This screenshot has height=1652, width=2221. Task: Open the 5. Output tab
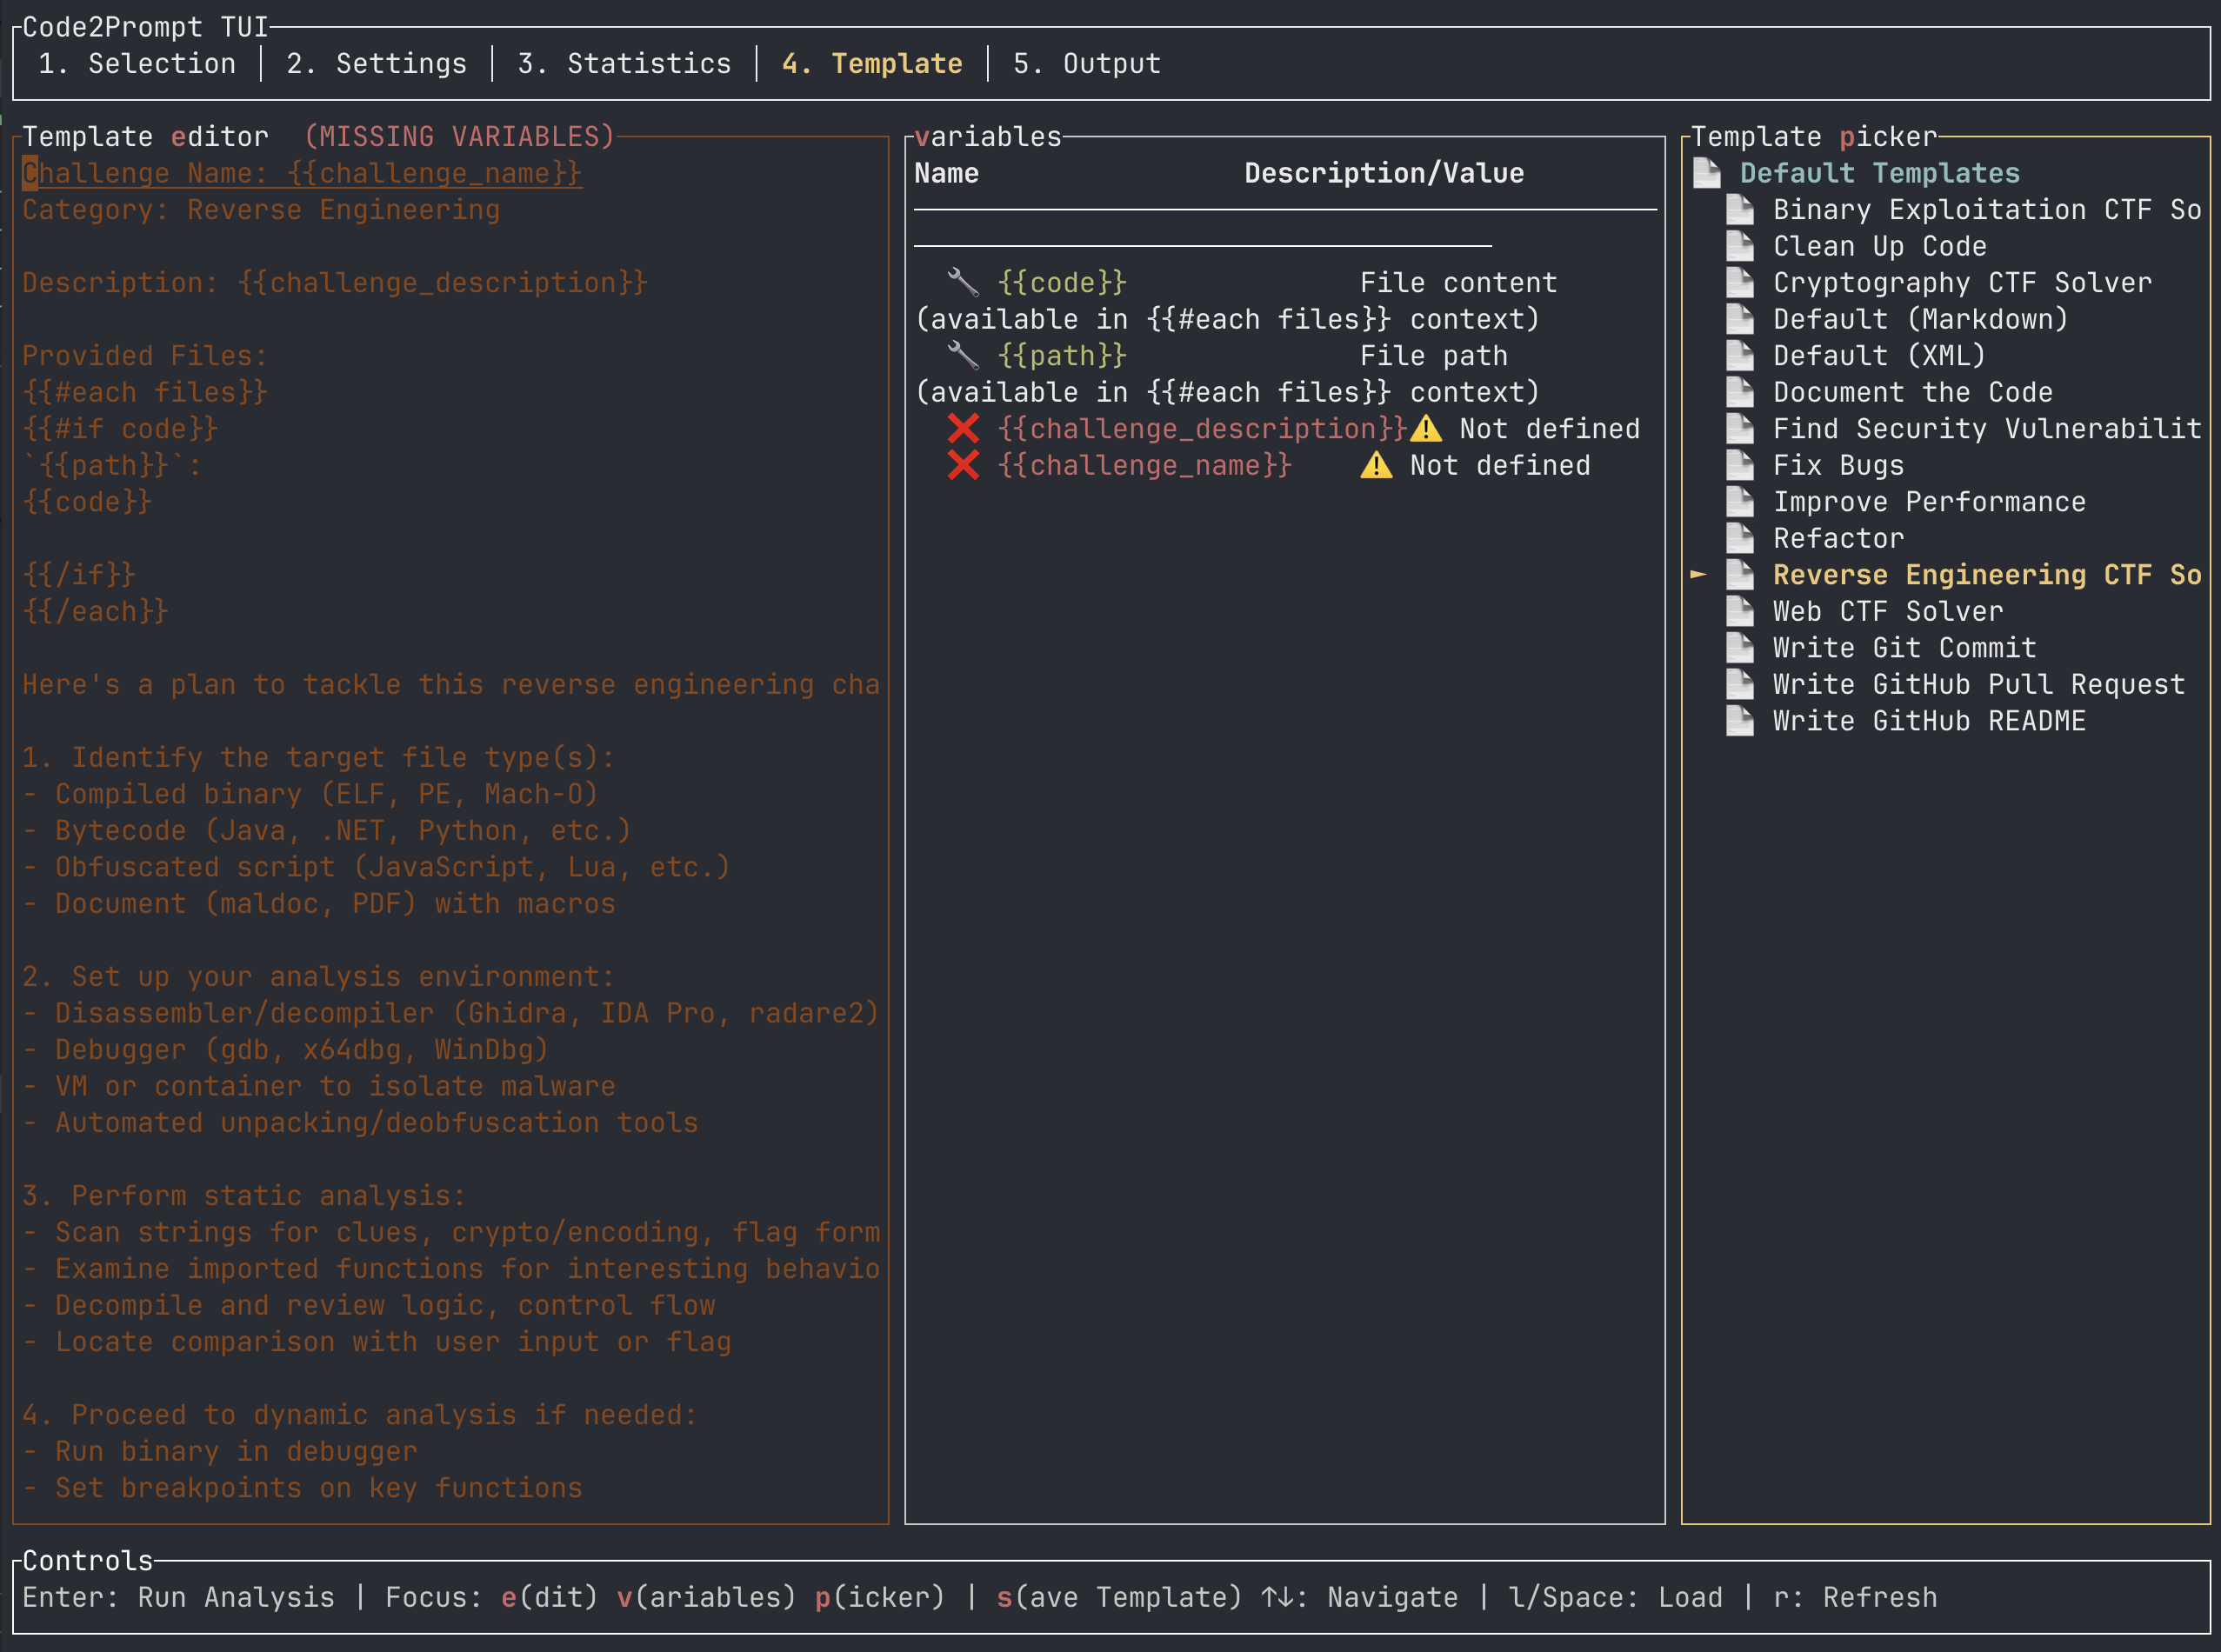1087,63
